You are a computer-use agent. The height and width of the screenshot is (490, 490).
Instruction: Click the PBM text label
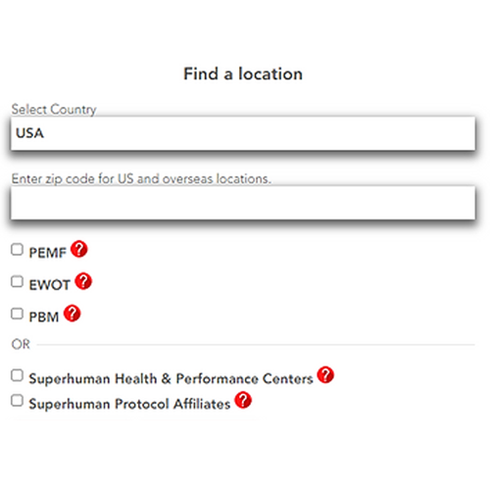(x=44, y=317)
